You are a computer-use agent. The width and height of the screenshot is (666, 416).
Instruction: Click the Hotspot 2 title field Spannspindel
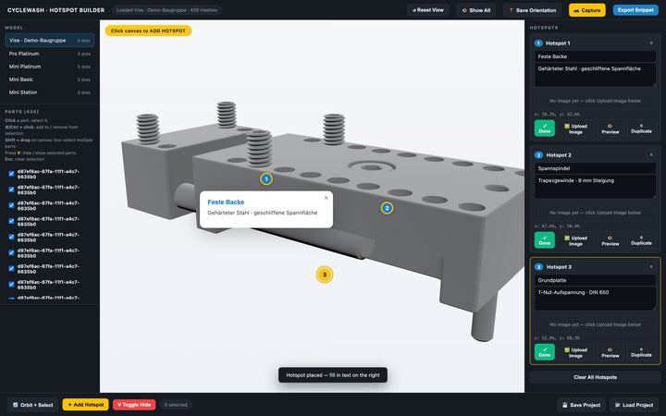[x=595, y=168]
